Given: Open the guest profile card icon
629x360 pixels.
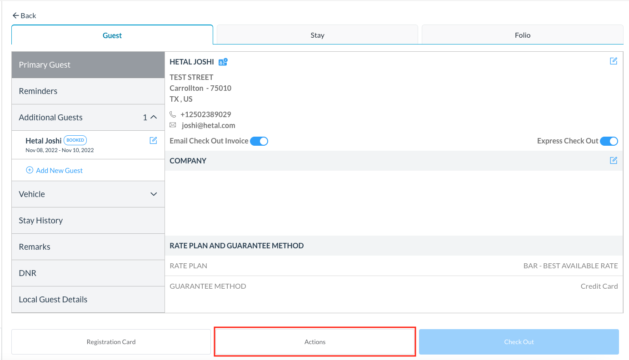Looking at the screenshot, I should tap(223, 62).
